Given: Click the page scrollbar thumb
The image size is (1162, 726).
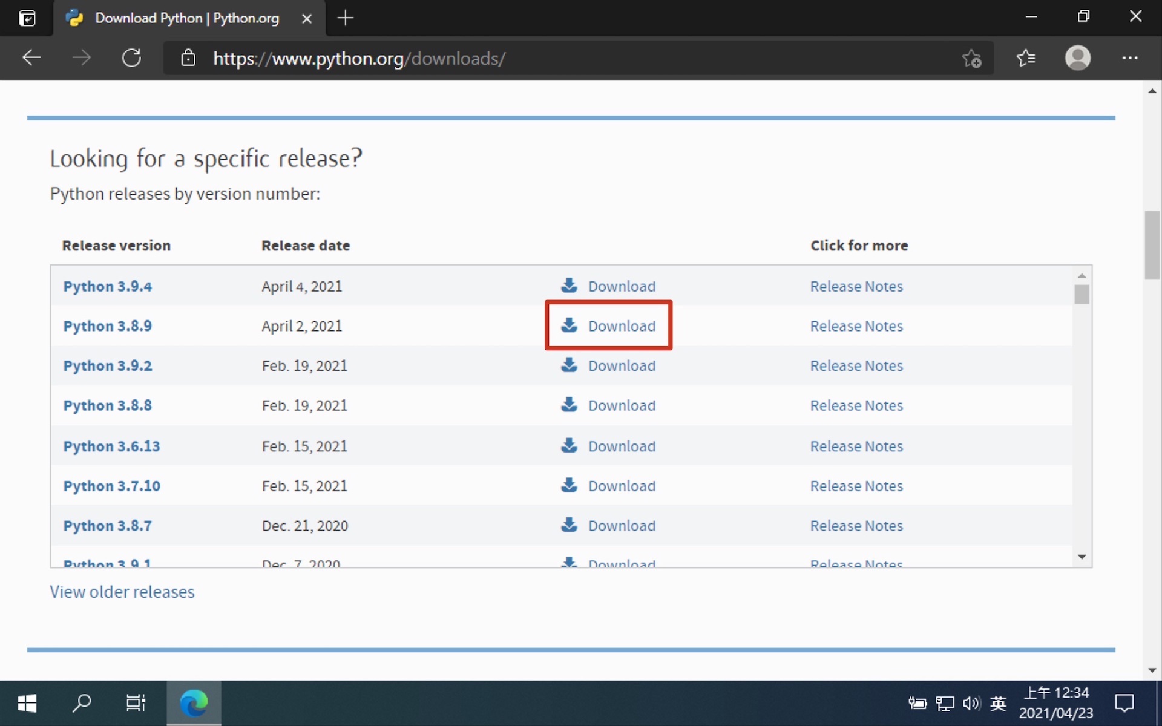Looking at the screenshot, I should (x=1152, y=245).
